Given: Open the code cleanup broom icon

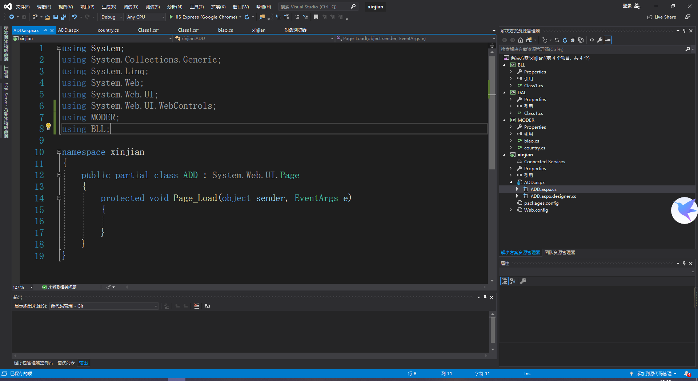Looking at the screenshot, I should point(108,287).
